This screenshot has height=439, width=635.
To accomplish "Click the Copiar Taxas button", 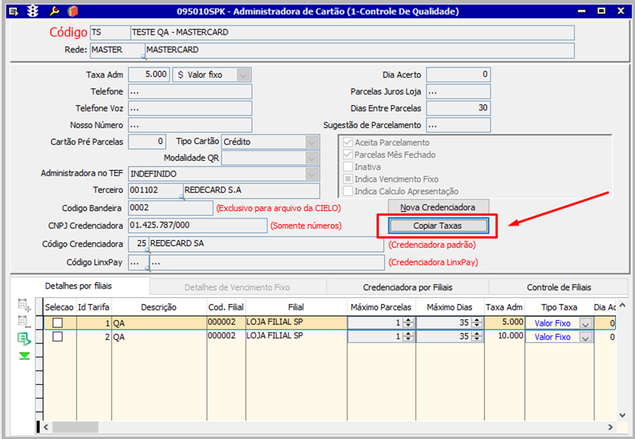I will coord(438,225).
